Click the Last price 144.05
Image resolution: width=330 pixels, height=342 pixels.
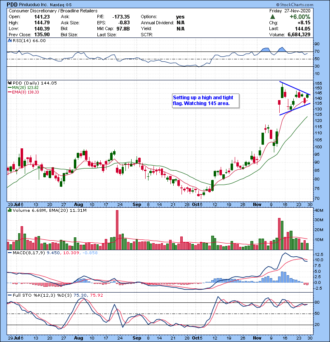(x=302, y=28)
